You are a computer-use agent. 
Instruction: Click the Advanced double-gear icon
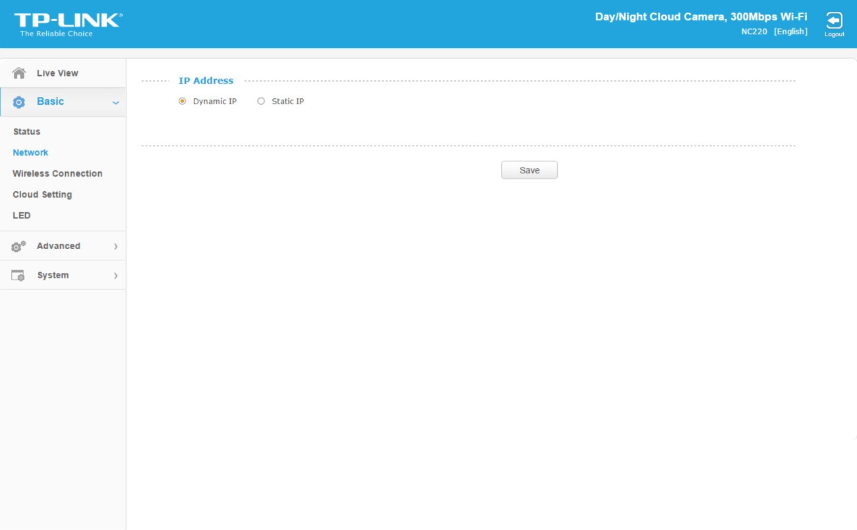18,247
